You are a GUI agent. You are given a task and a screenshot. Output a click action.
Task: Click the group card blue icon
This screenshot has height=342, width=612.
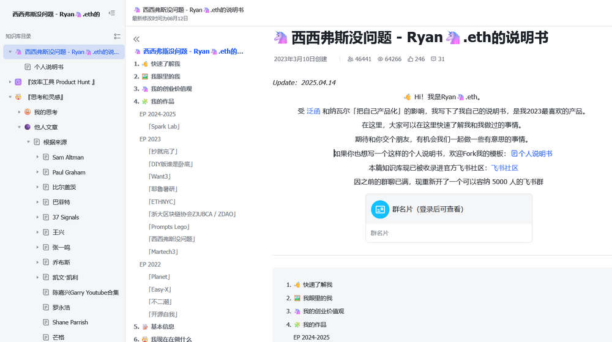(x=380, y=209)
